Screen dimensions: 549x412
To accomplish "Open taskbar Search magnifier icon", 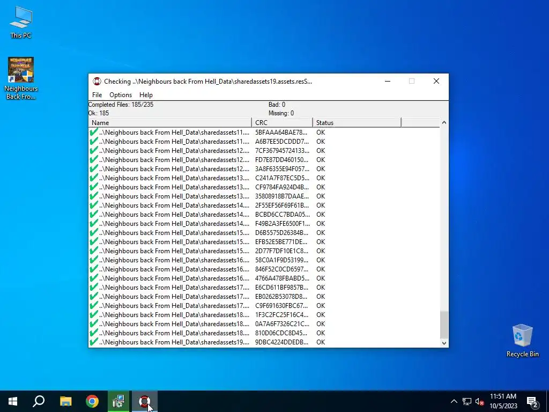I will pyautogui.click(x=39, y=401).
